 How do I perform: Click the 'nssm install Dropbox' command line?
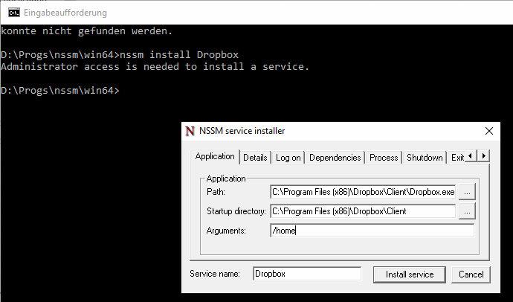pos(179,54)
